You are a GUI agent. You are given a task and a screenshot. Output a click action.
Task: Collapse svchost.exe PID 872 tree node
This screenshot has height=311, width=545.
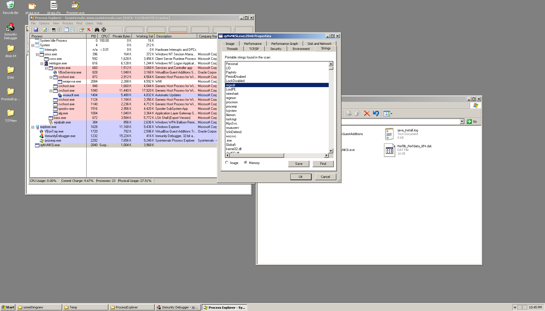click(51, 77)
